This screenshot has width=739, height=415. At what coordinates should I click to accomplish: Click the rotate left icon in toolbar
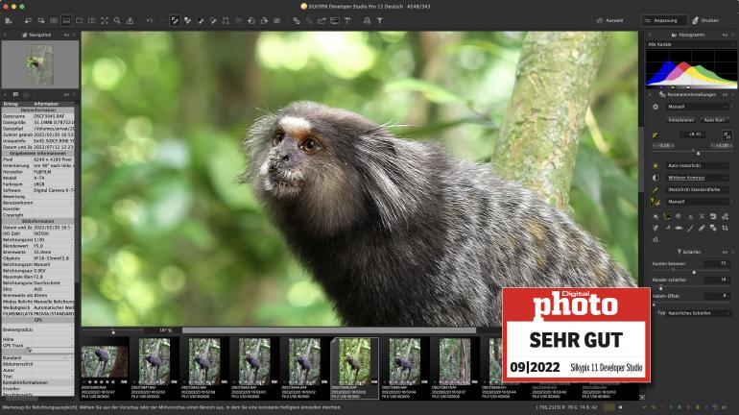(x=251, y=21)
